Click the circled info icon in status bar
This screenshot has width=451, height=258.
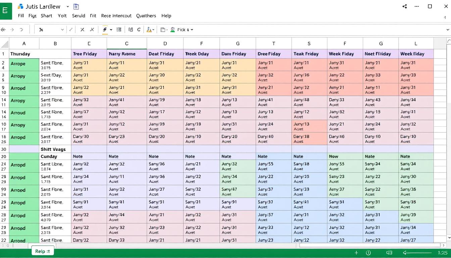[x=368, y=253]
